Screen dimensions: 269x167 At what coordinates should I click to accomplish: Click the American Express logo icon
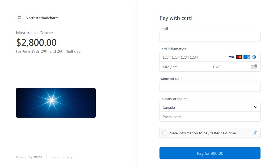pyautogui.click(x=247, y=57)
